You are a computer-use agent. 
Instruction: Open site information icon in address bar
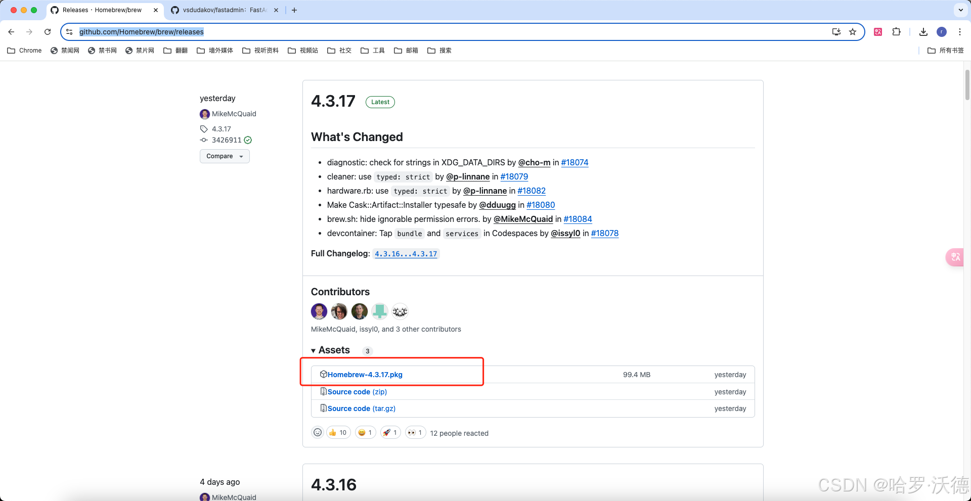tap(70, 32)
